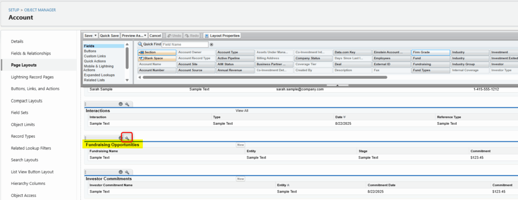Open Record Types in sidebar
Screen dimensions: 518x200
(23, 136)
